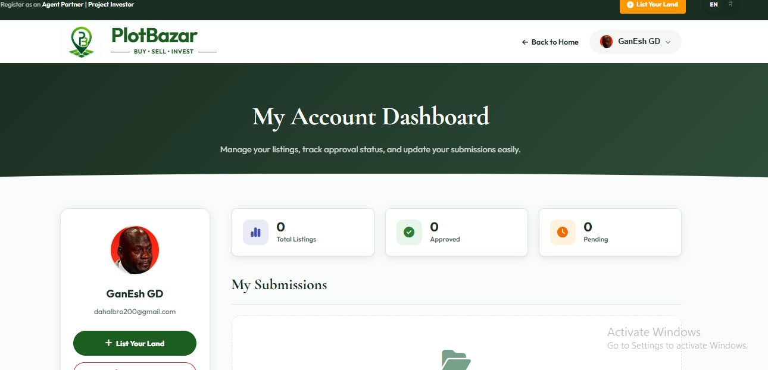Click the Total Listings label

point(296,240)
